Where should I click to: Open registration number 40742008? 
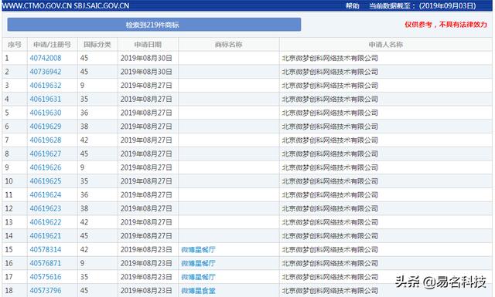coord(46,59)
